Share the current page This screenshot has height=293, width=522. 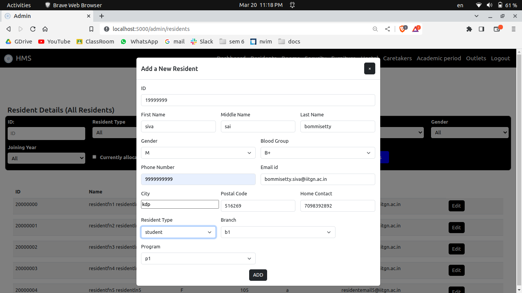[387, 29]
